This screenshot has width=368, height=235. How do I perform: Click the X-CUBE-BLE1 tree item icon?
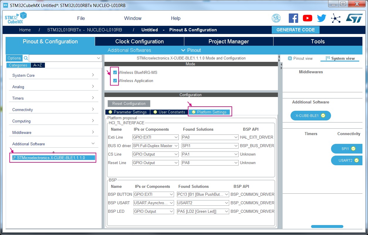click(14, 158)
